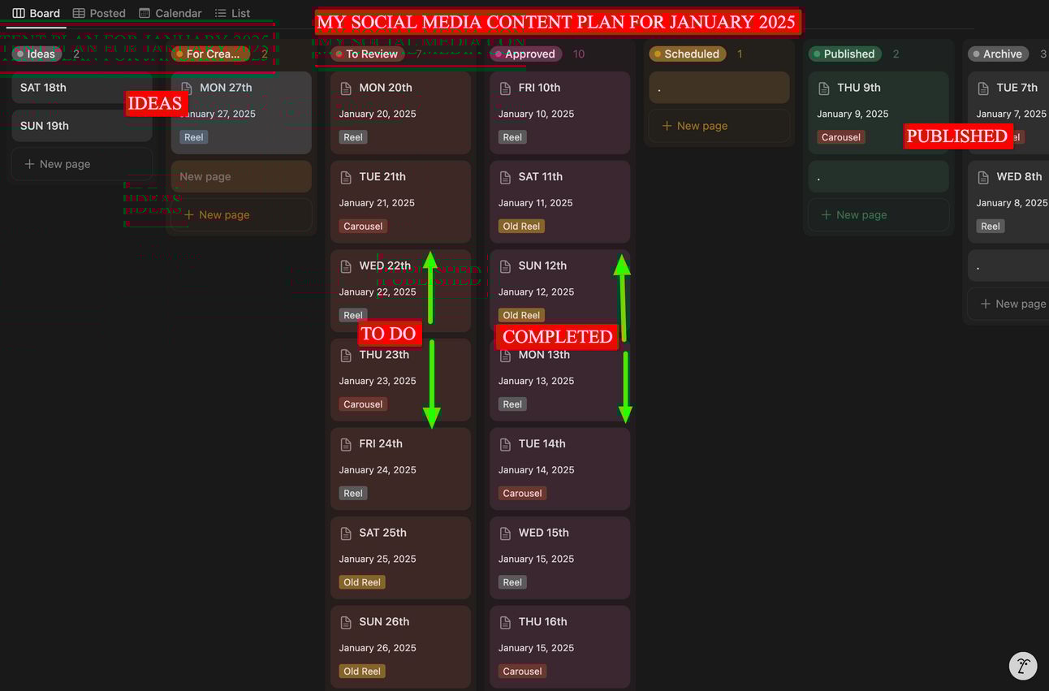Viewport: 1049px width, 691px height.
Task: Open the MON 13th card title
Action: pos(544,355)
